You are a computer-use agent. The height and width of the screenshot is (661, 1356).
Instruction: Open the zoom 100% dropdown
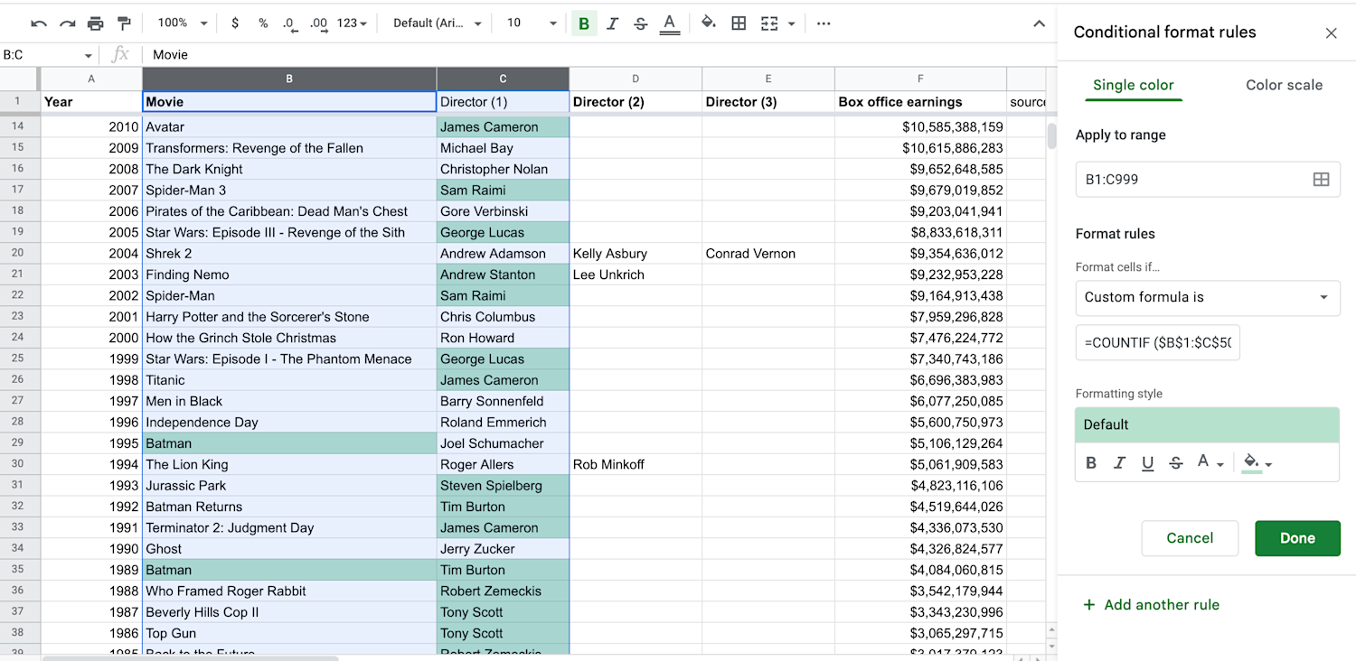(x=183, y=23)
